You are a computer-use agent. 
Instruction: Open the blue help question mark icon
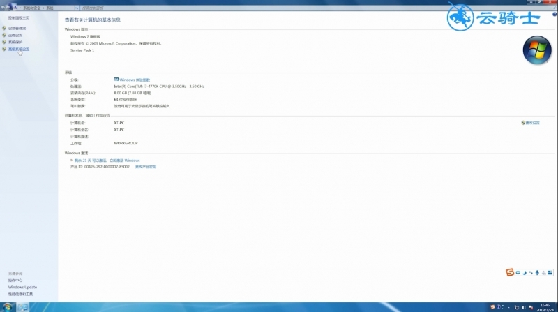pos(555,14)
